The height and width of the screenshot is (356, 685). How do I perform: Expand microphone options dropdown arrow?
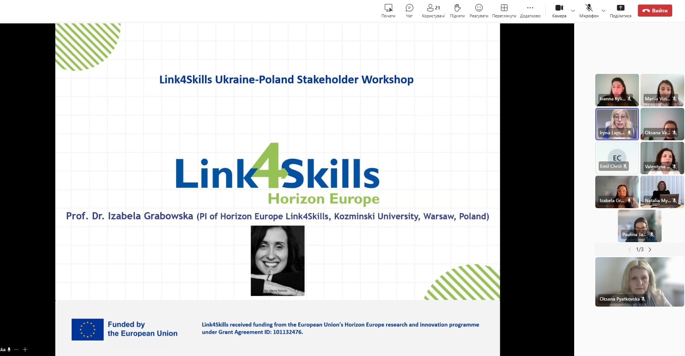(x=604, y=11)
